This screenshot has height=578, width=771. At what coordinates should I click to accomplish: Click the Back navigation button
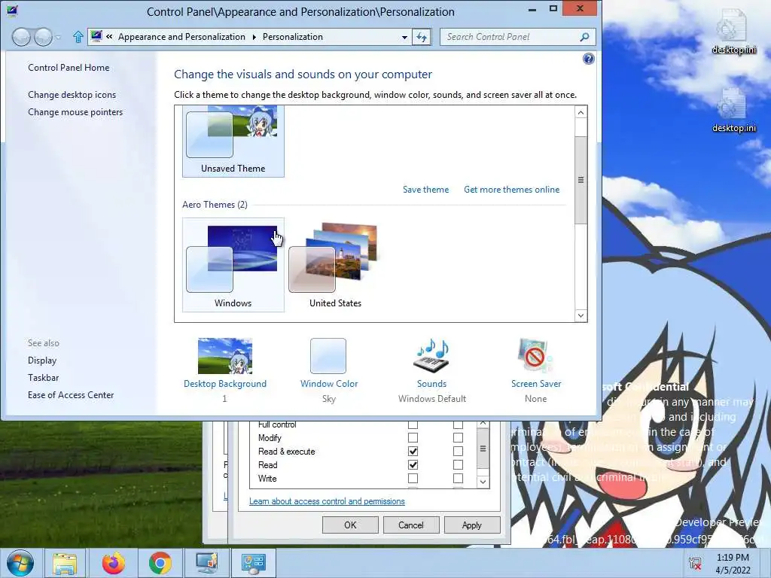pyautogui.click(x=21, y=37)
